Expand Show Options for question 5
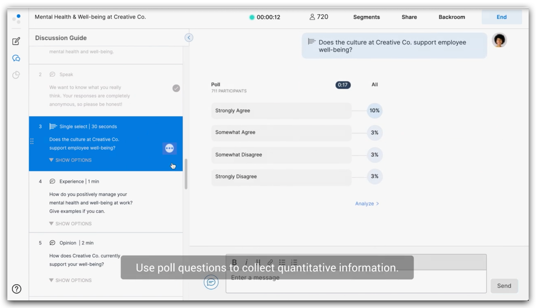536x308 pixels. 70,280
